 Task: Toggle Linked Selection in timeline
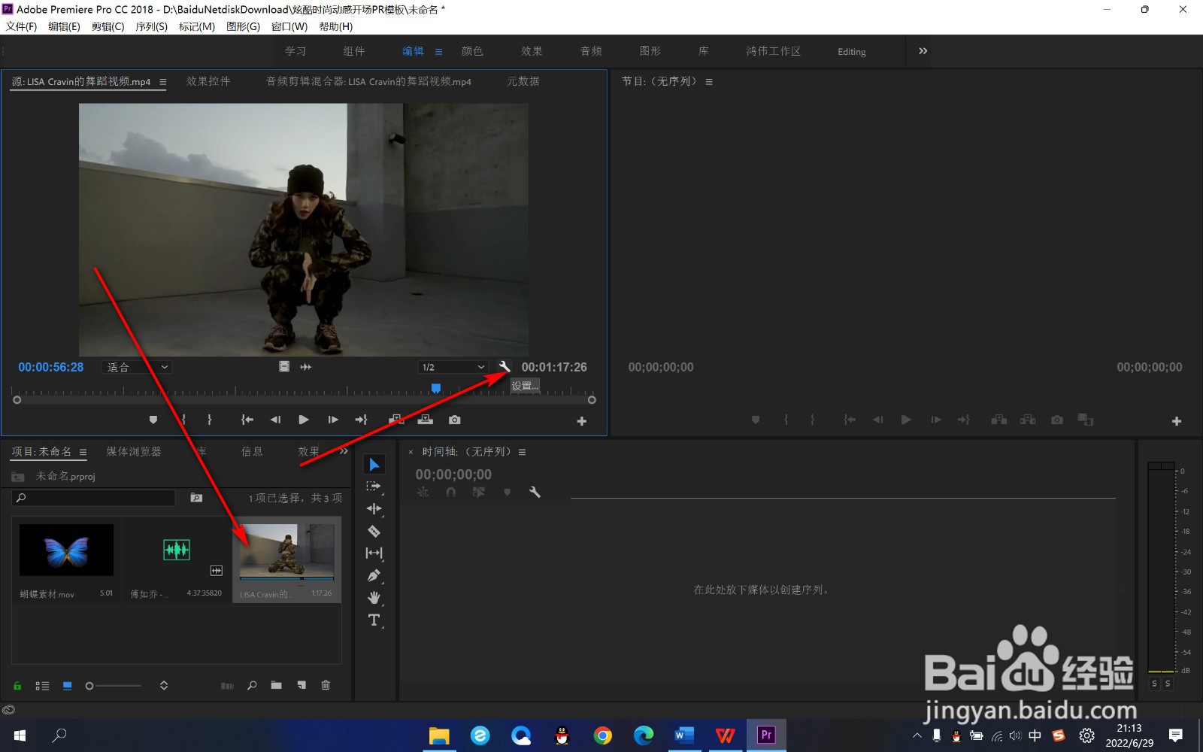tap(479, 492)
